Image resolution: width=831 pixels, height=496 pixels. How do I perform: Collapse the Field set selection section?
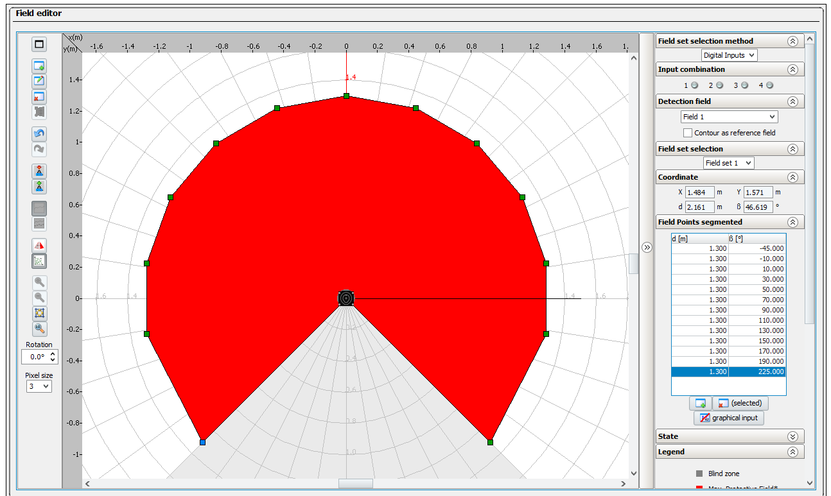click(x=793, y=149)
